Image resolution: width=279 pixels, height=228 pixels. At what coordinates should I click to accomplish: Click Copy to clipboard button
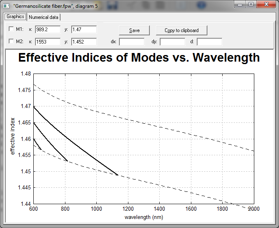pos(181,30)
